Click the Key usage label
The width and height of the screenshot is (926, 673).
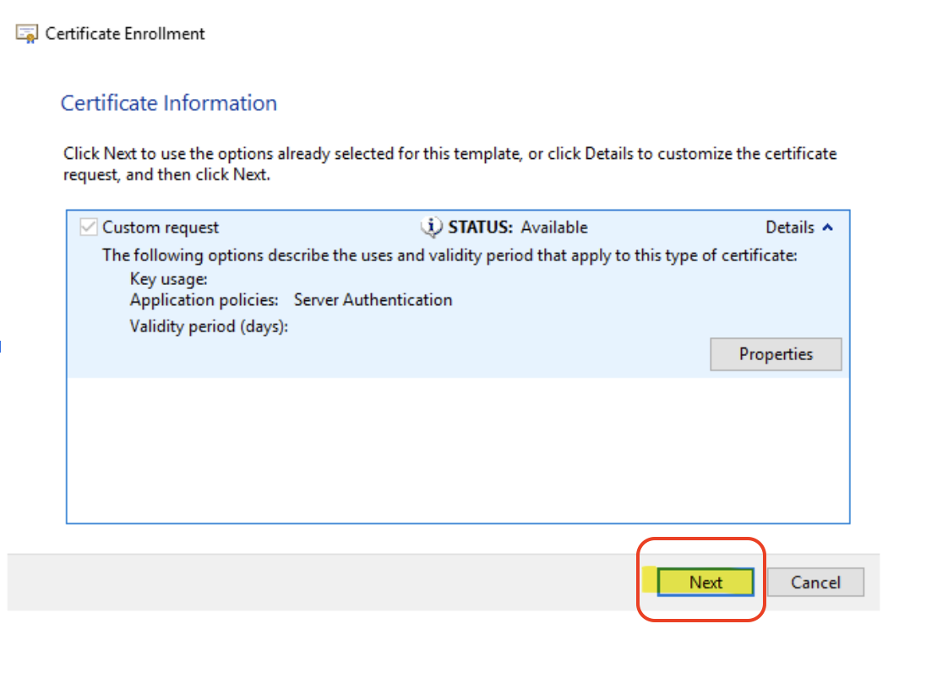(x=169, y=279)
